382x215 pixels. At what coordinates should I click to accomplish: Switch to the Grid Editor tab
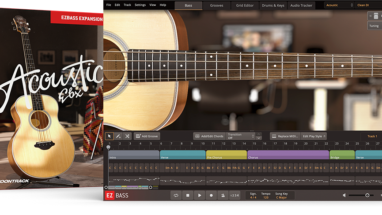[245, 5]
